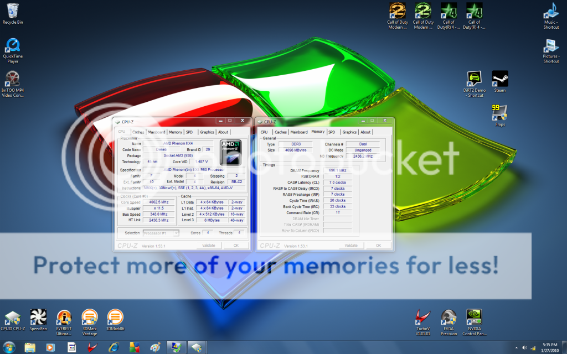Launch EVEREST Ultimate from the desktop
Viewport: 567px width, 354px height.
[x=64, y=322]
